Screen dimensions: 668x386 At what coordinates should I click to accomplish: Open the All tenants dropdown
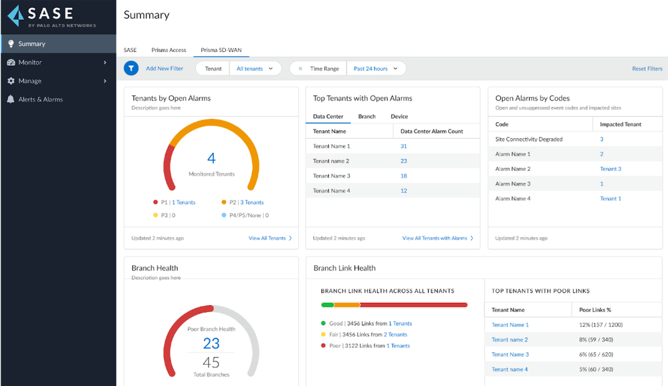tap(255, 69)
